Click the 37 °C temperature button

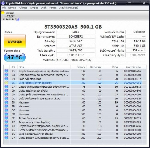coord(15,57)
